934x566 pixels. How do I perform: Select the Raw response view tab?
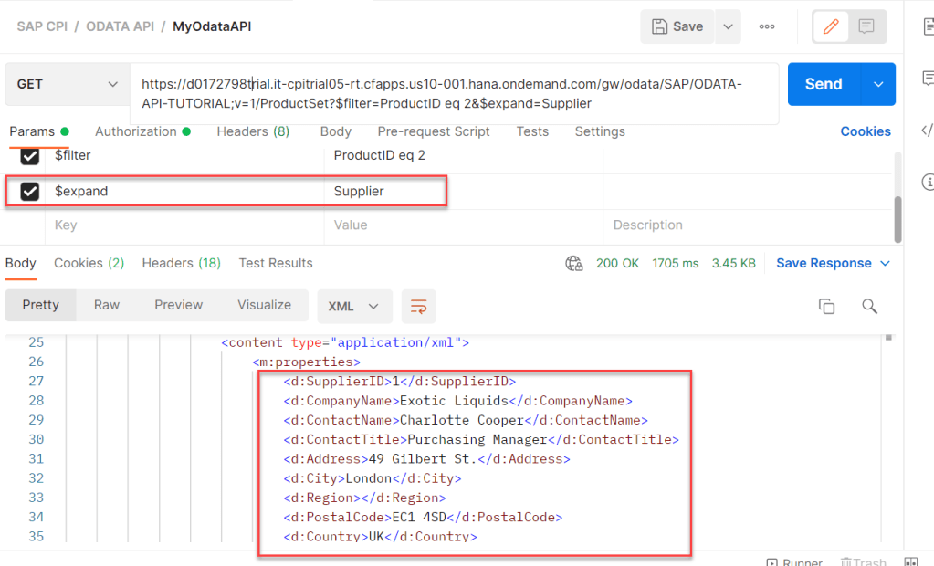pyautogui.click(x=107, y=305)
